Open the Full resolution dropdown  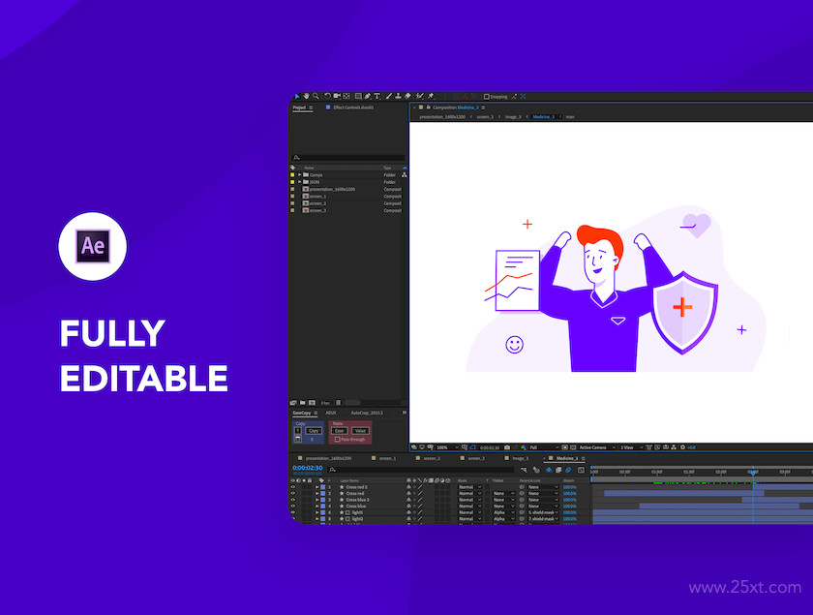pyautogui.click(x=543, y=447)
